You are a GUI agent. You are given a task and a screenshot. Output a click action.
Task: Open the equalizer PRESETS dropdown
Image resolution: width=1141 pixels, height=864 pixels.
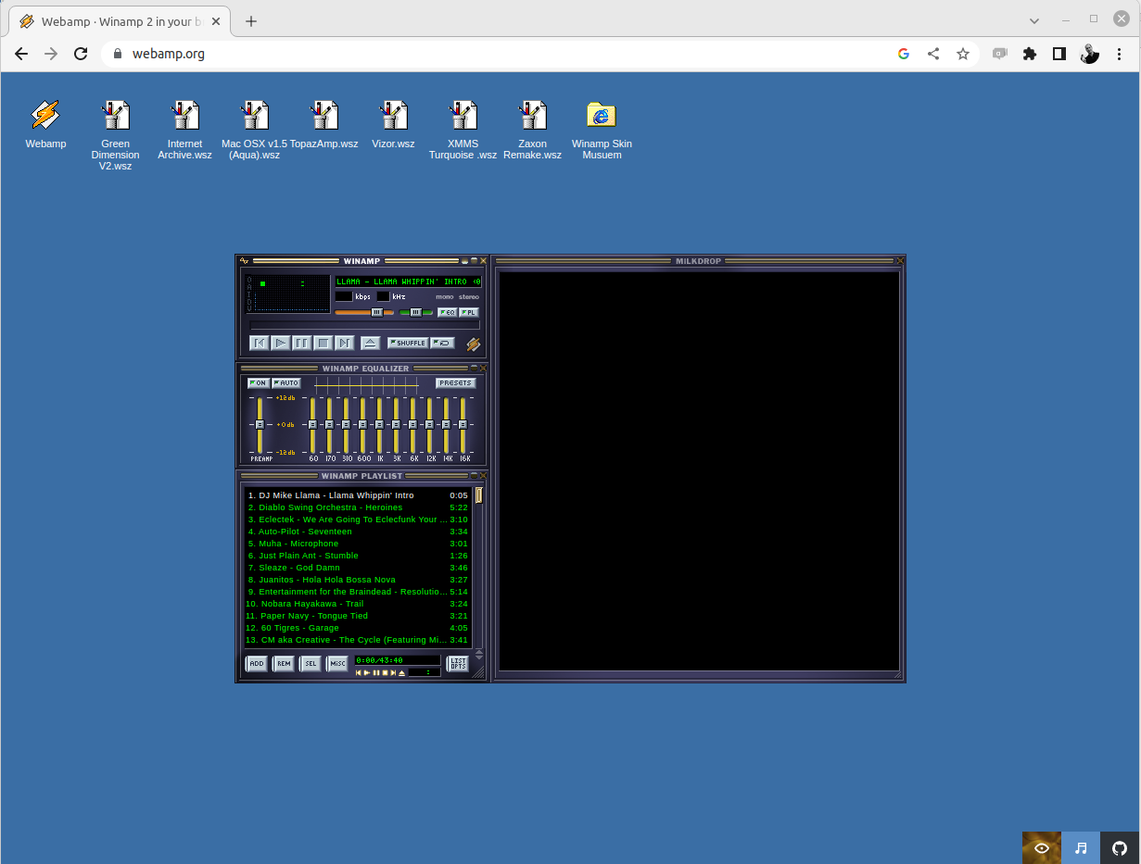coord(456,383)
